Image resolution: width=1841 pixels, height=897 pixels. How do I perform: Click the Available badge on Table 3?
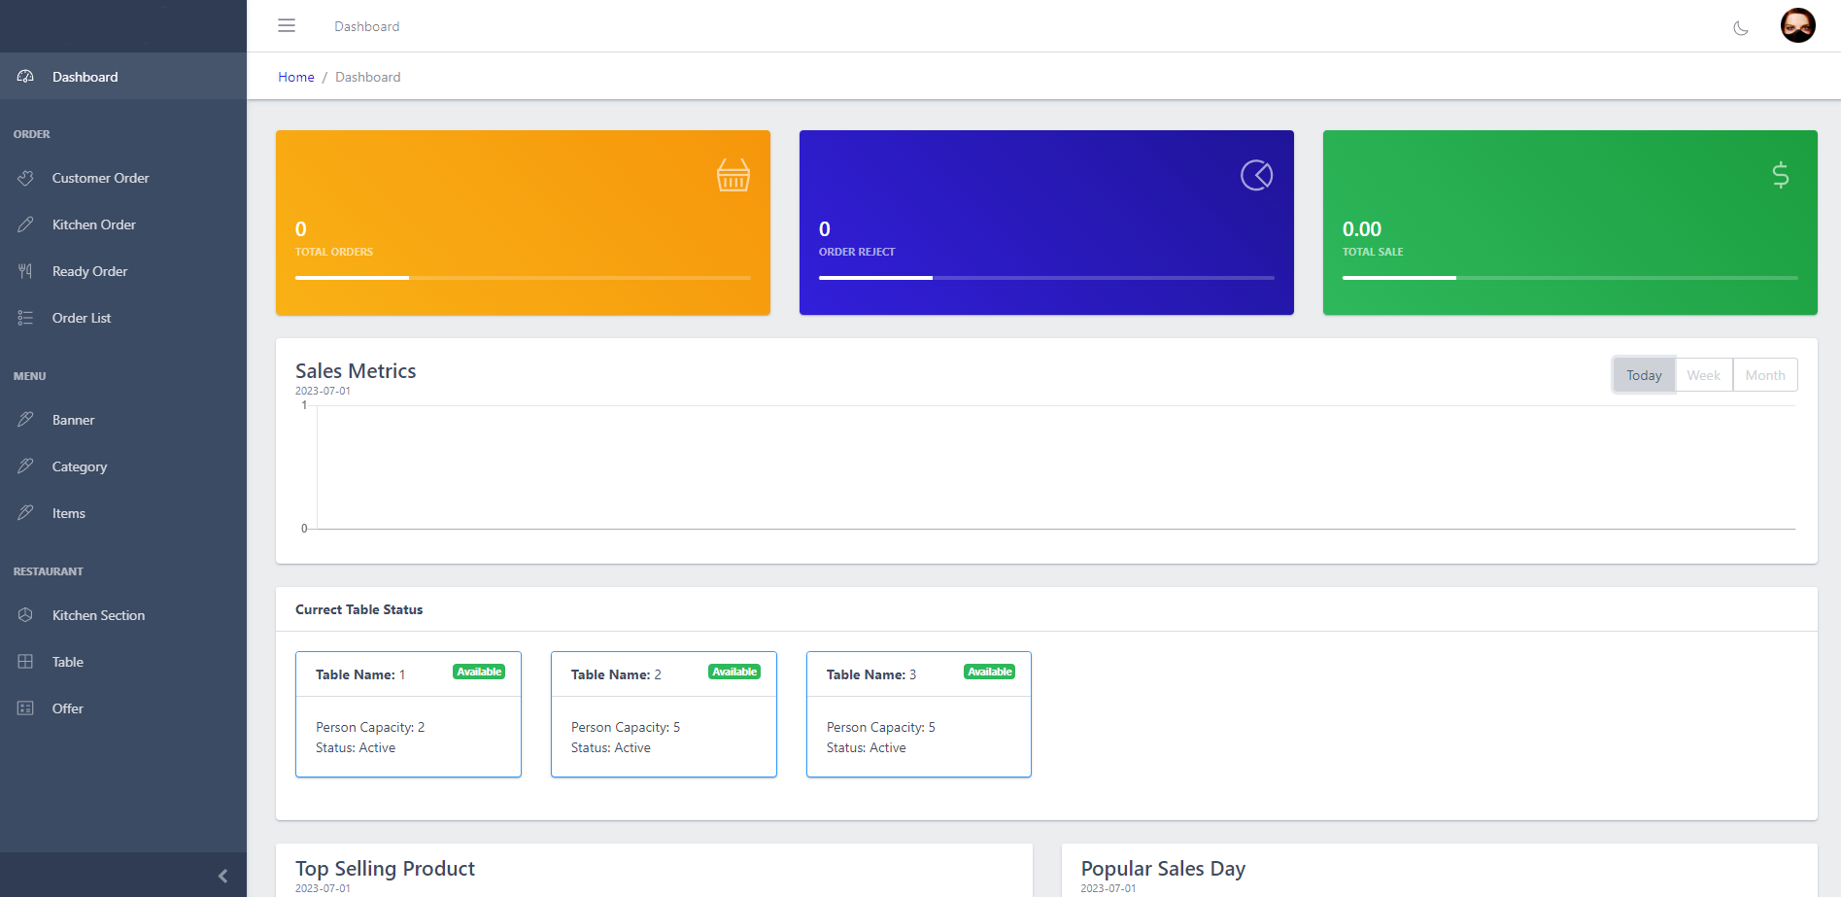[x=990, y=672]
